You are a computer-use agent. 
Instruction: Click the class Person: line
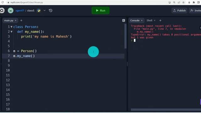(x=26, y=27)
